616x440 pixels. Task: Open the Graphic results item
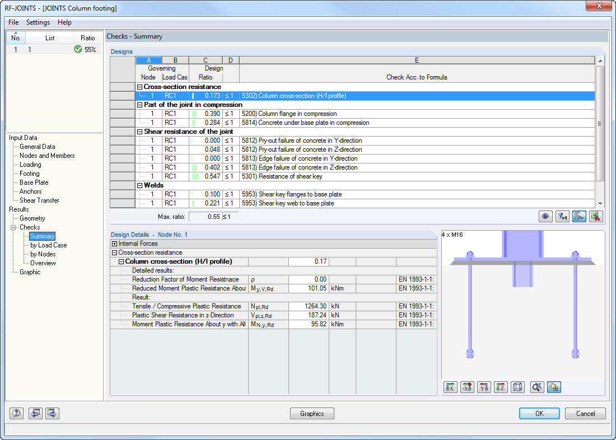click(x=30, y=272)
